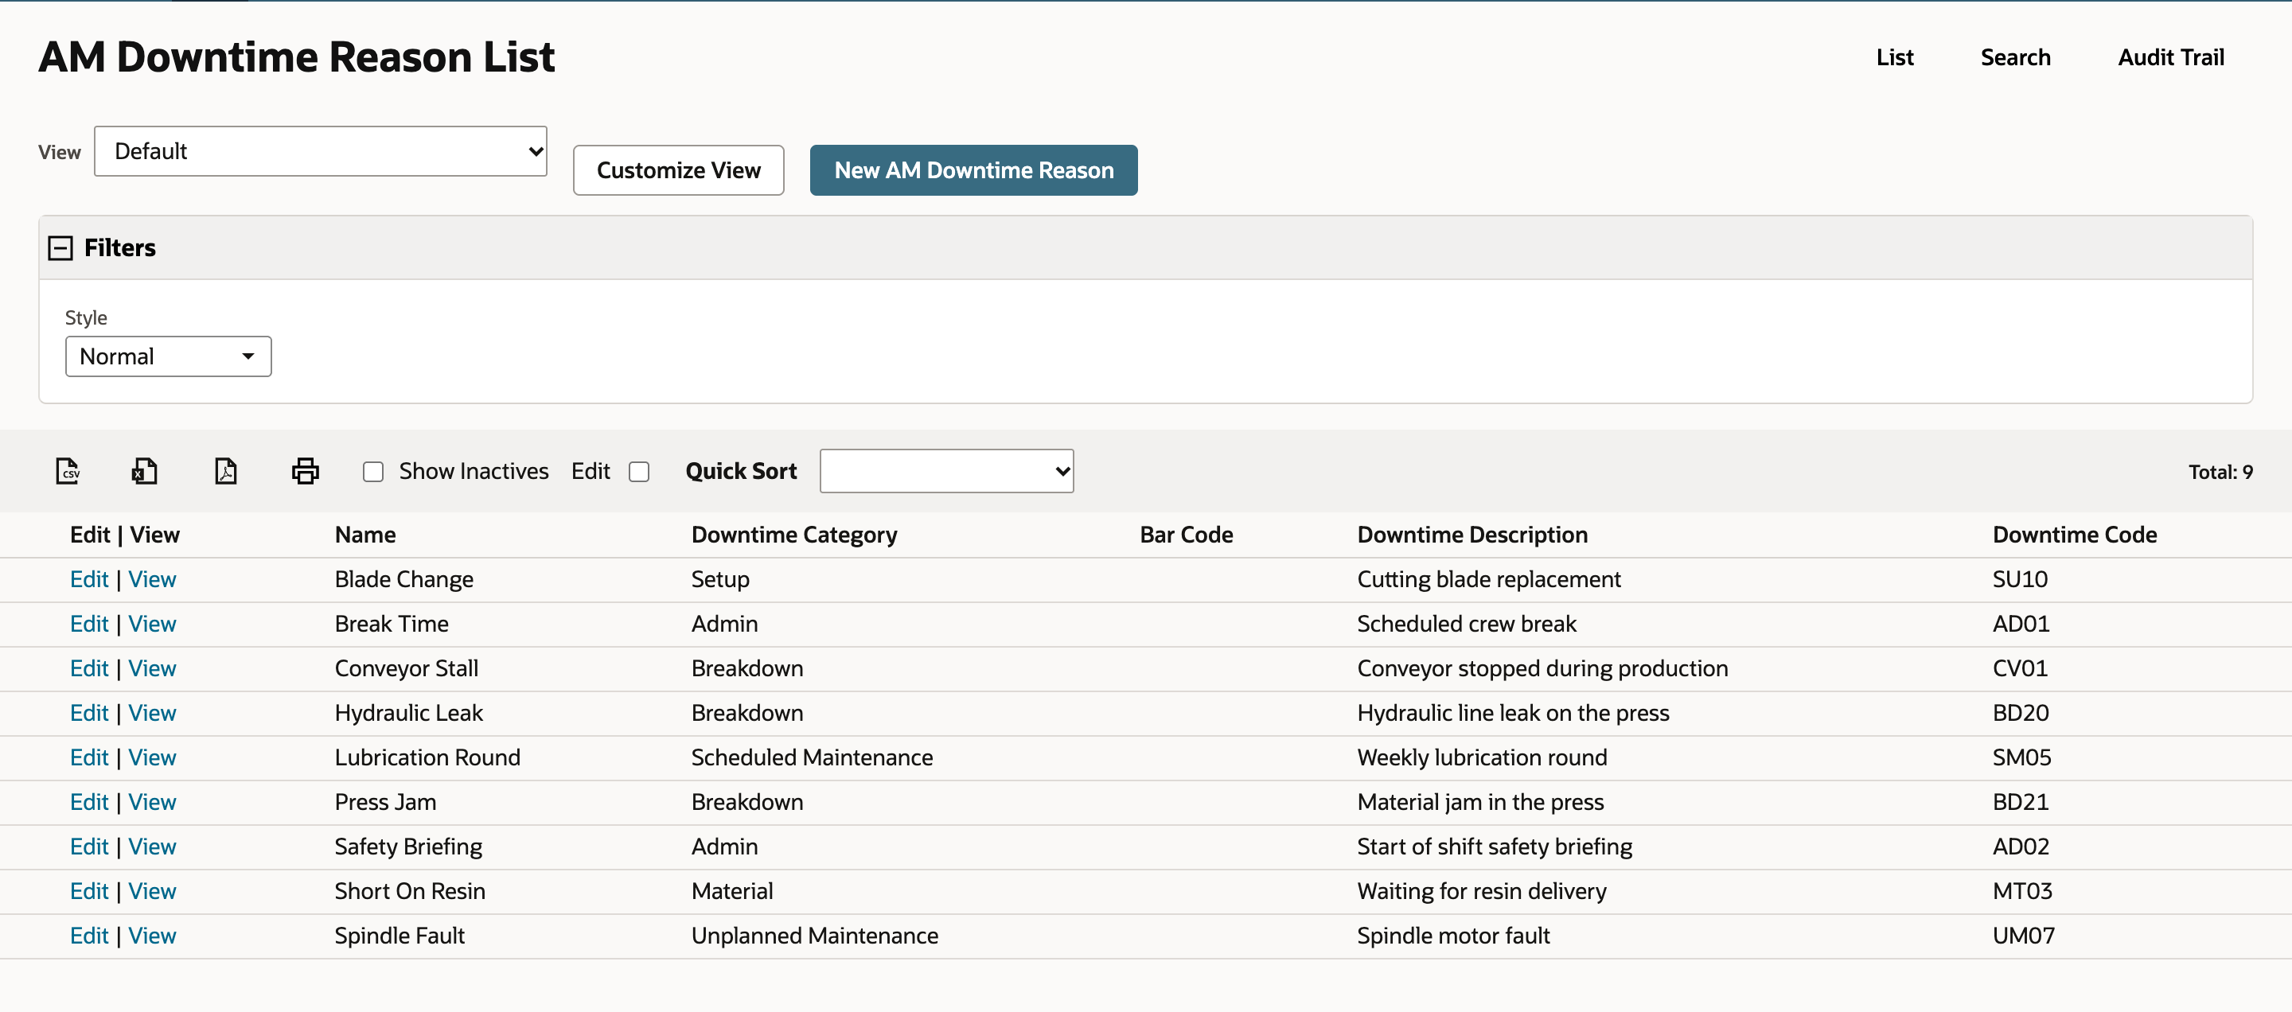
Task: Print the downtime reason list
Action: pos(305,470)
